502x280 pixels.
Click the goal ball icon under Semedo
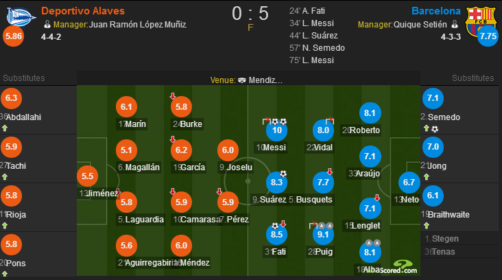[435, 129]
